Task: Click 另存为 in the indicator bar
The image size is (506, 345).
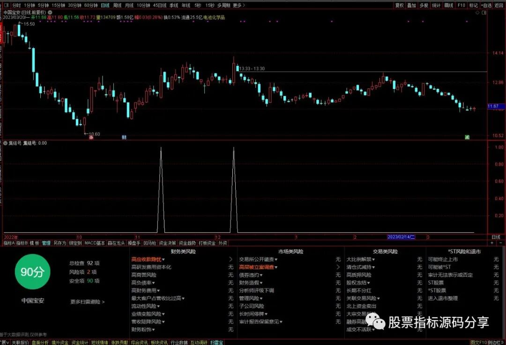Action: click(60, 243)
